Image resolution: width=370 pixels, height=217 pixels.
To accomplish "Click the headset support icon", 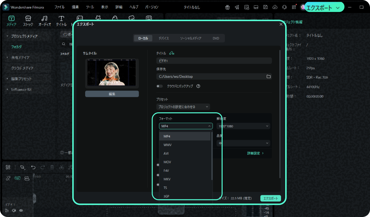I will [x=284, y=7].
